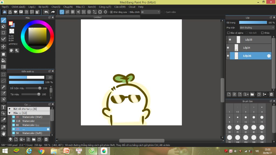Hide the Lớp35 layer

230,40
